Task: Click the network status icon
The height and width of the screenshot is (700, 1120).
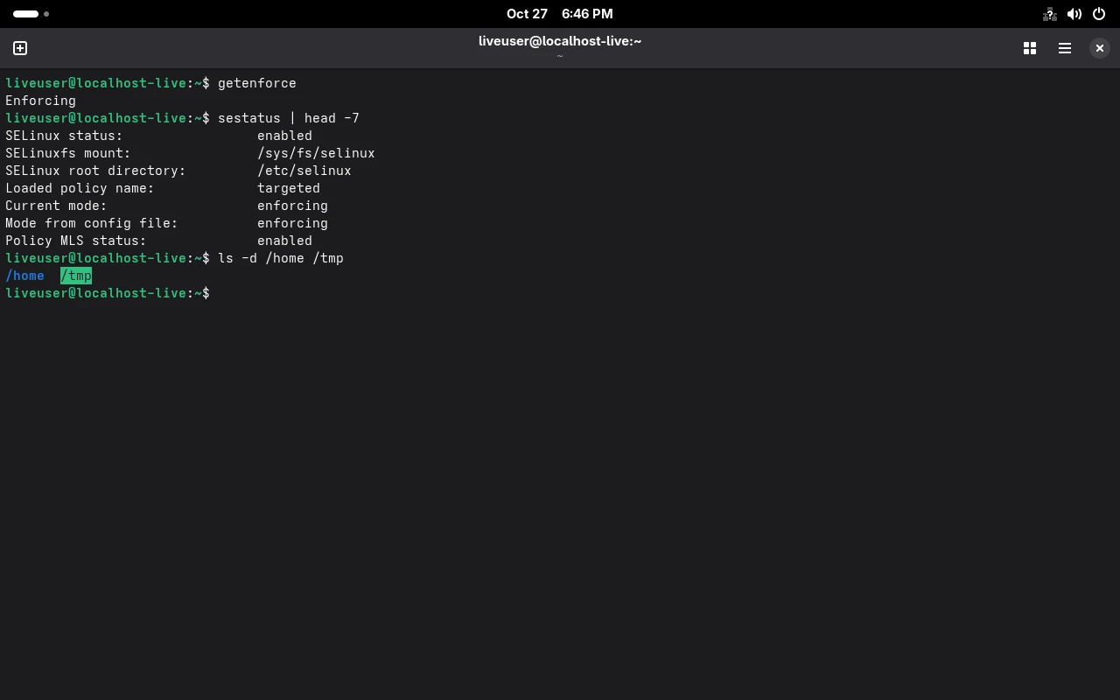Action: pyautogui.click(x=1050, y=14)
